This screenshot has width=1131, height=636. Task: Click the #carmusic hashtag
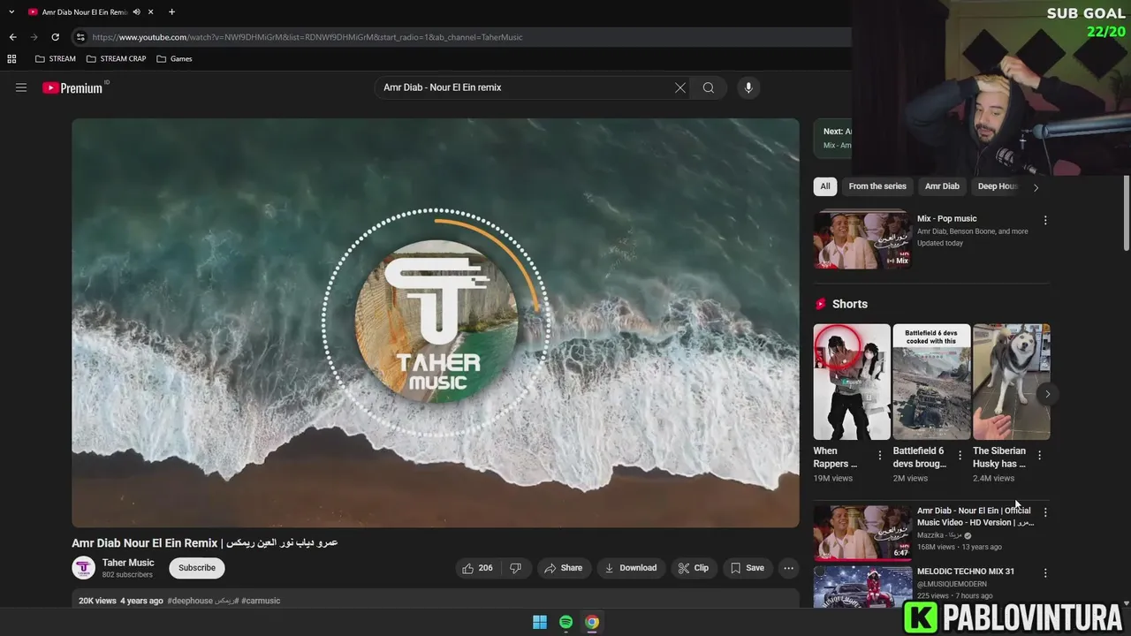[x=261, y=601]
